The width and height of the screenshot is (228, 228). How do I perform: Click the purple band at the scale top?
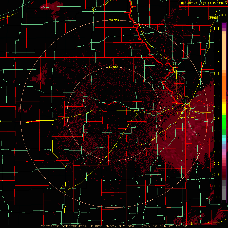pyautogui.click(x=224, y=25)
